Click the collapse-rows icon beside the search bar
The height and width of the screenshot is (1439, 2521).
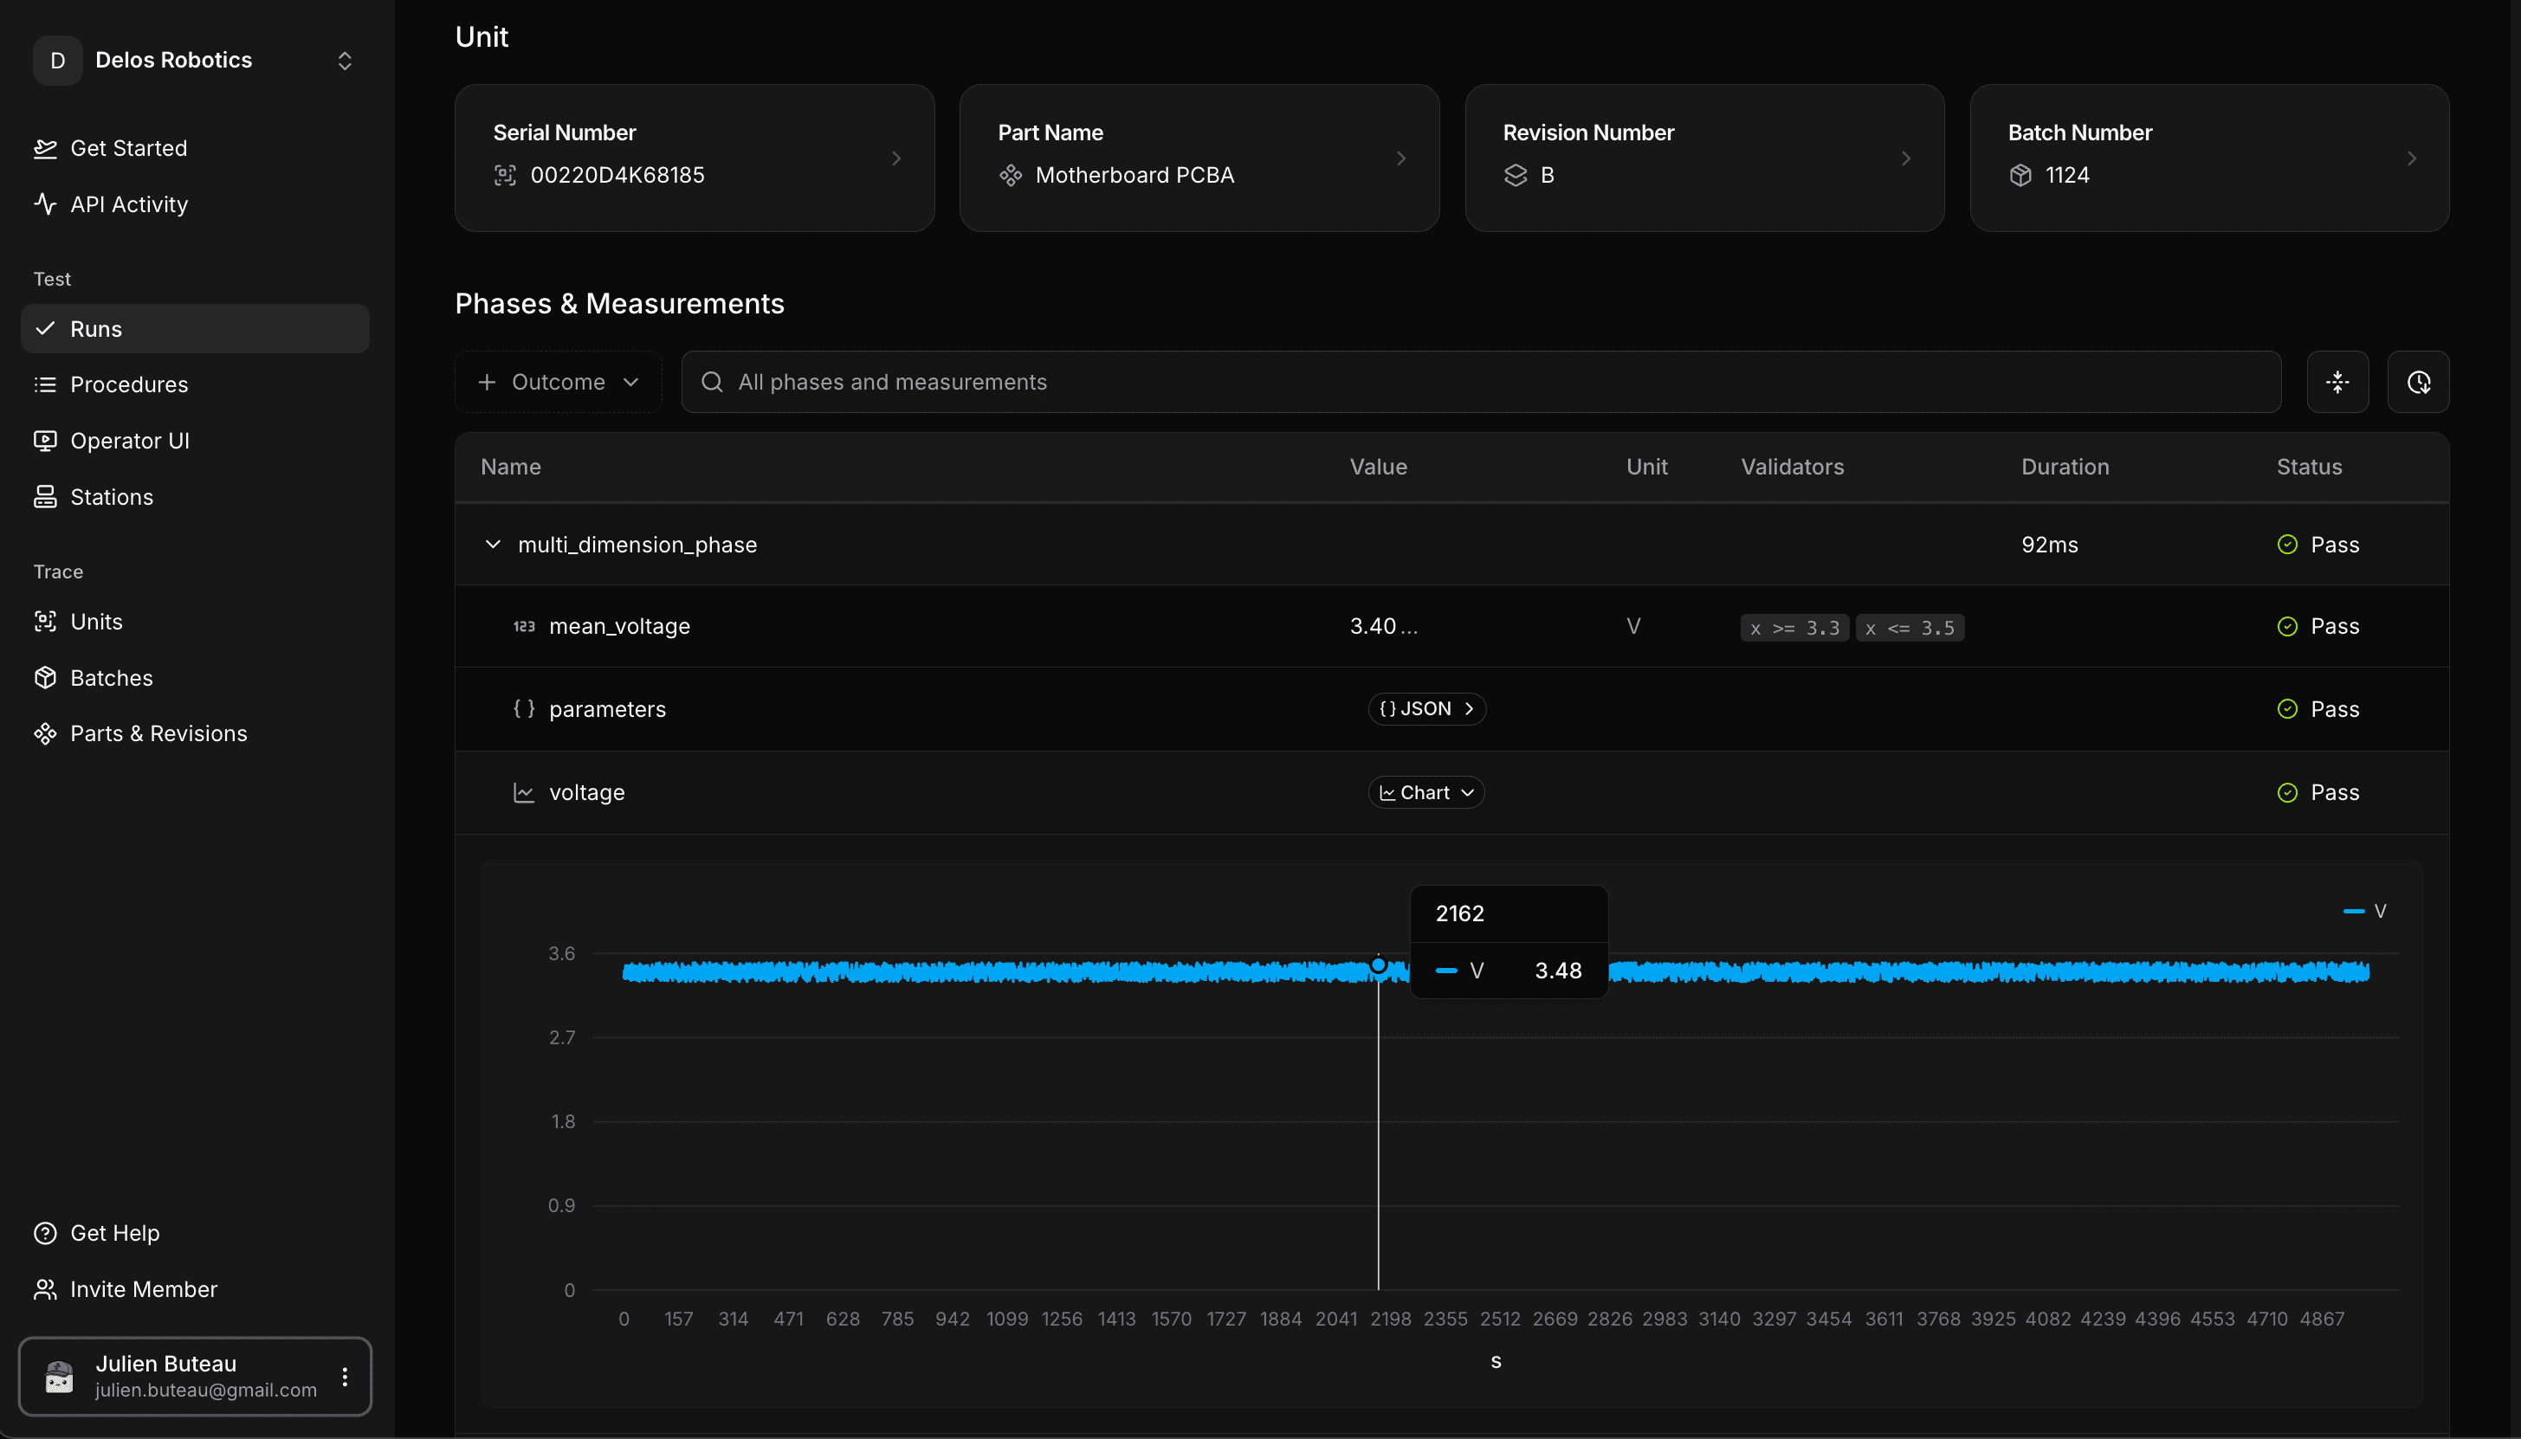coord(2337,382)
